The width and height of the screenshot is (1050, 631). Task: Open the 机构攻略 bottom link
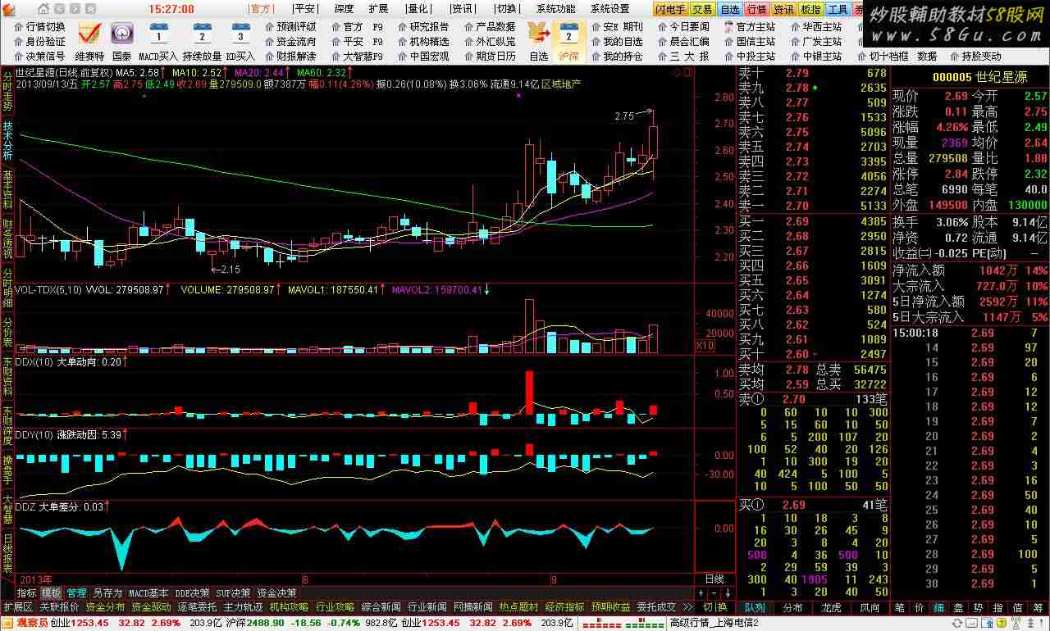(289, 607)
